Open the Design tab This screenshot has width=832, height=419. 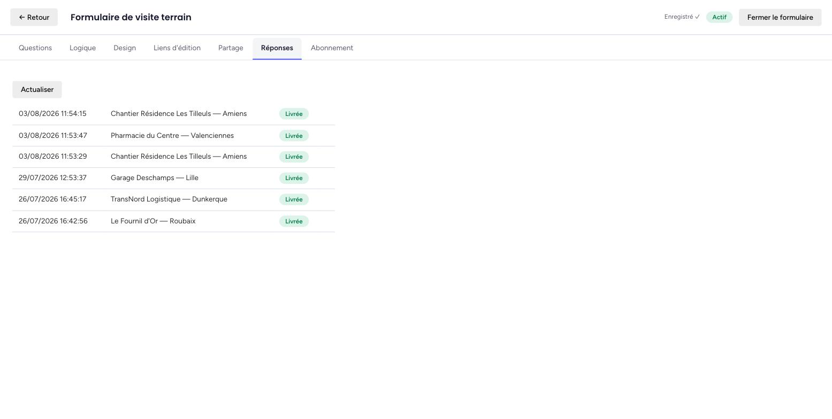tap(125, 48)
